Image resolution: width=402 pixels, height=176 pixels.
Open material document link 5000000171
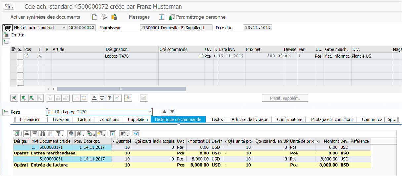(x=51, y=147)
